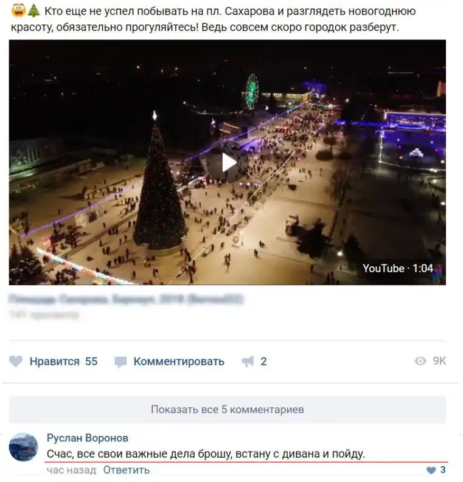Click the speech bubble comment icon
Viewport: 463px width, 482px height.
tap(120, 362)
